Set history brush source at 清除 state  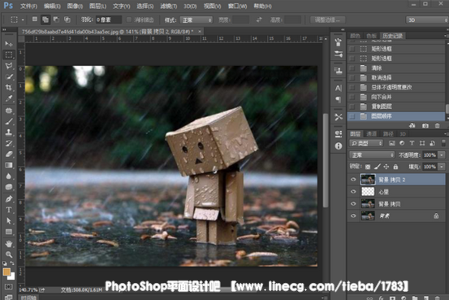(x=352, y=68)
